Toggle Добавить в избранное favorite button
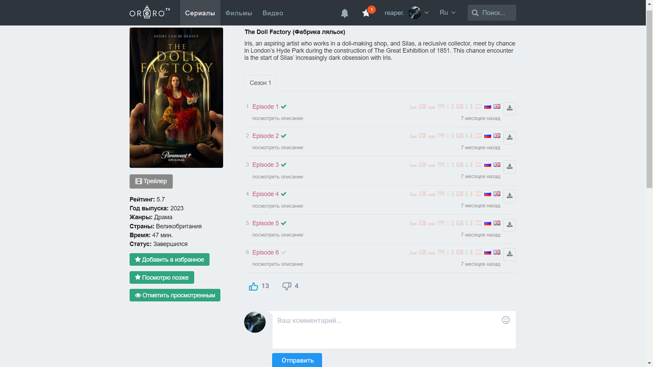 pyautogui.click(x=169, y=259)
